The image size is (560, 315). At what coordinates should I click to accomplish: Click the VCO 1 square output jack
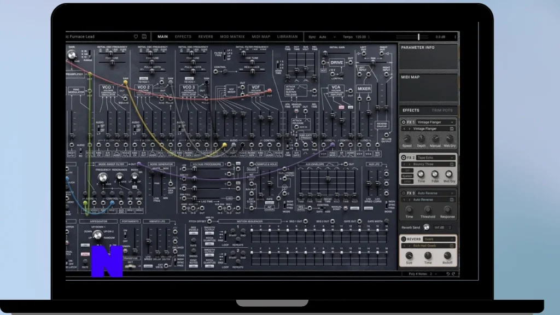point(125,98)
